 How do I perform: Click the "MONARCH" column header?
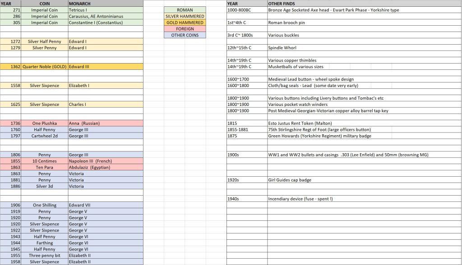(x=106, y=4)
